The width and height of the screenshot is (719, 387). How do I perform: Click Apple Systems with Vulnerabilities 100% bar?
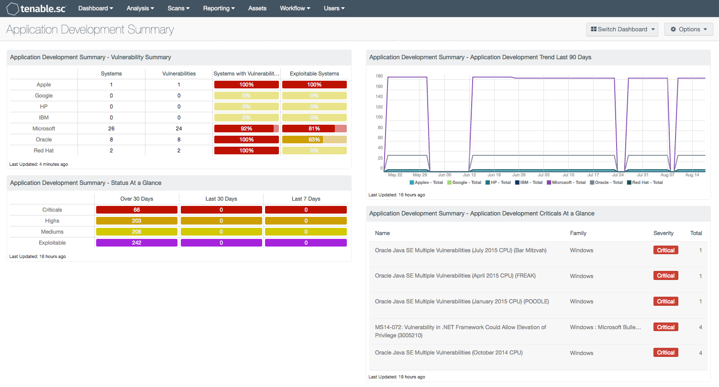246,85
